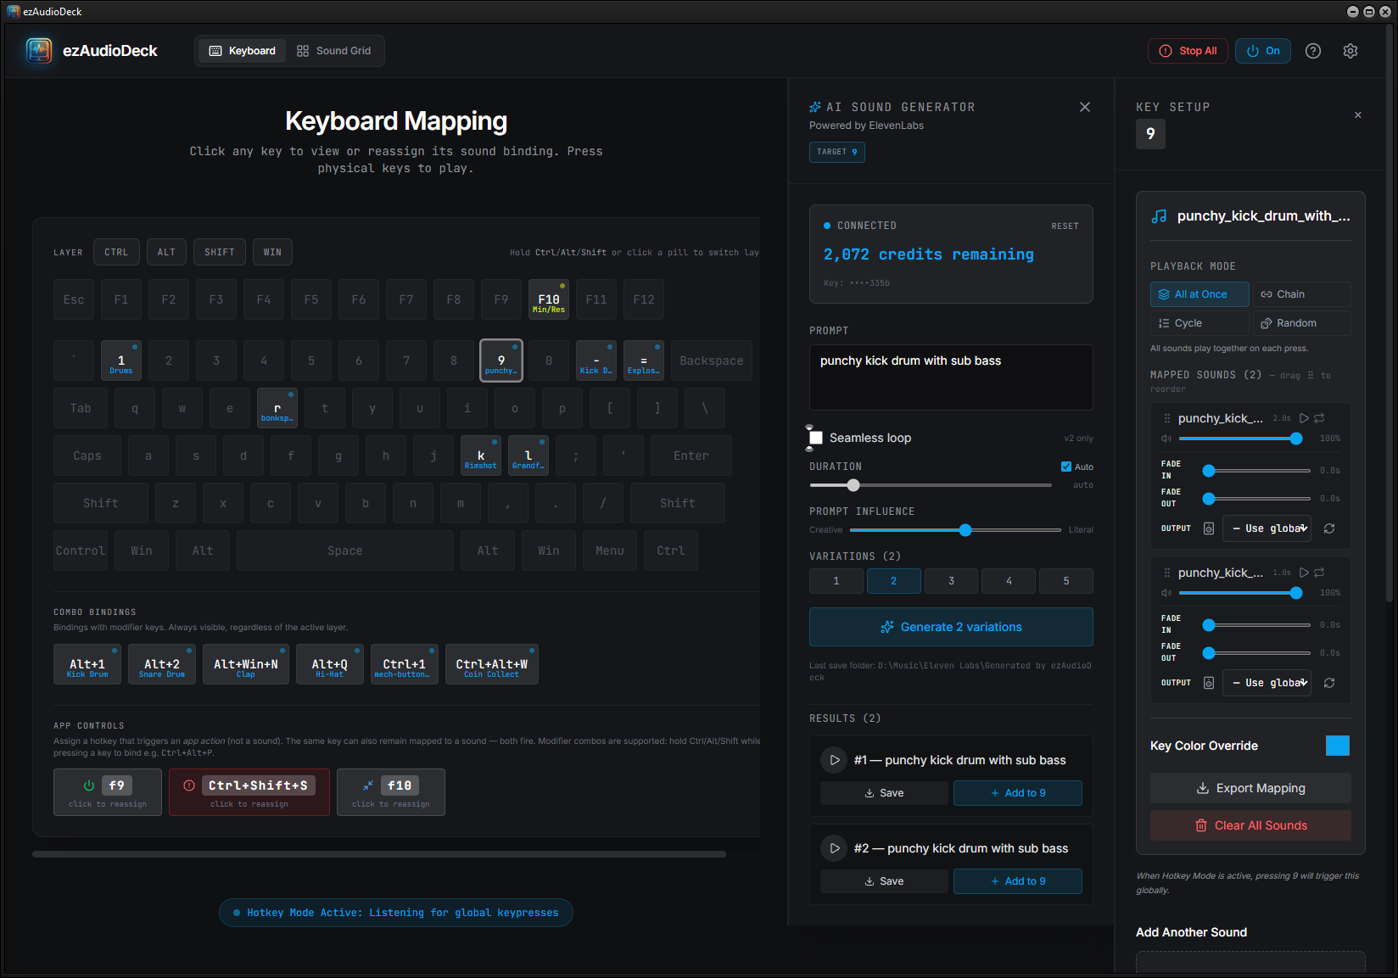
Task: Toggle loop icon on second mapped sound
Action: pyautogui.click(x=1319, y=573)
